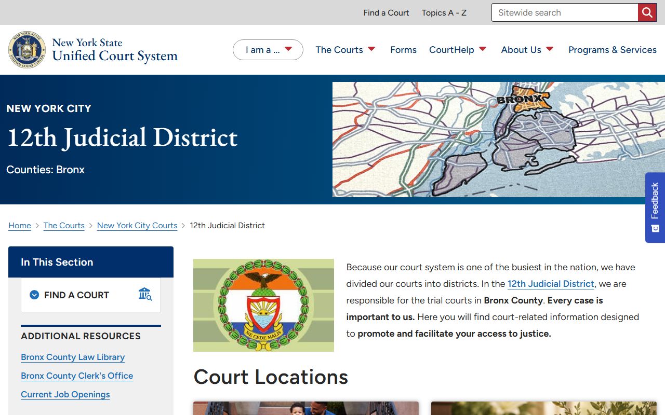Screen dimensions: 665x415
Task: Open The Courts dropdown menu
Action: click(x=345, y=50)
